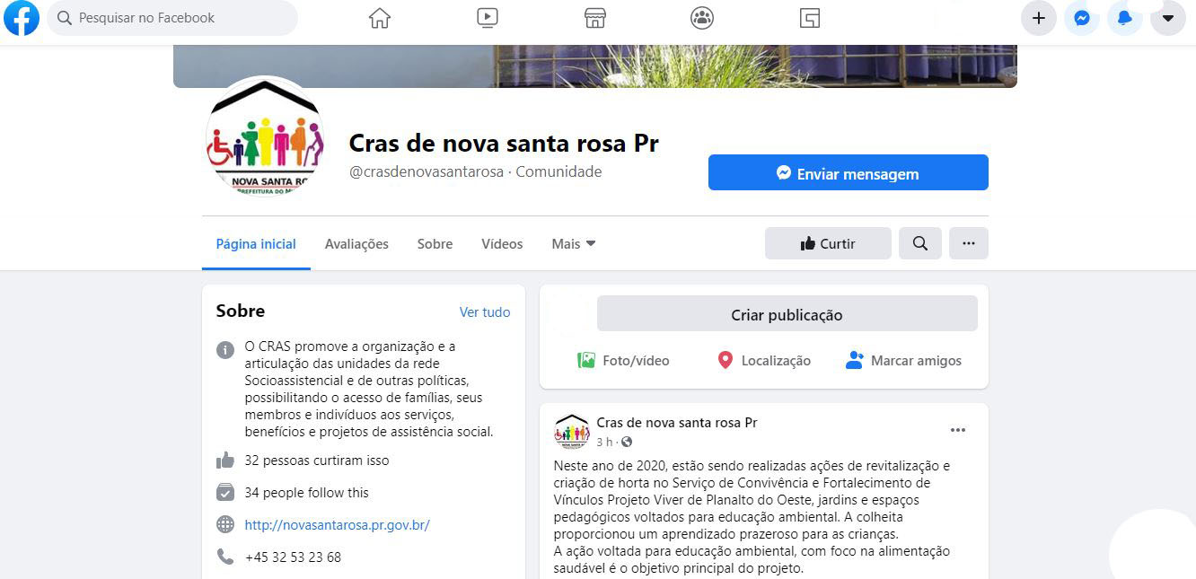This screenshot has height=579, width=1196.
Task: Open the Messenger icon in top bar
Action: (x=1082, y=18)
